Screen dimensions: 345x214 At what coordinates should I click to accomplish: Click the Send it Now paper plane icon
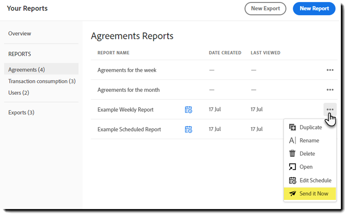[292, 194]
